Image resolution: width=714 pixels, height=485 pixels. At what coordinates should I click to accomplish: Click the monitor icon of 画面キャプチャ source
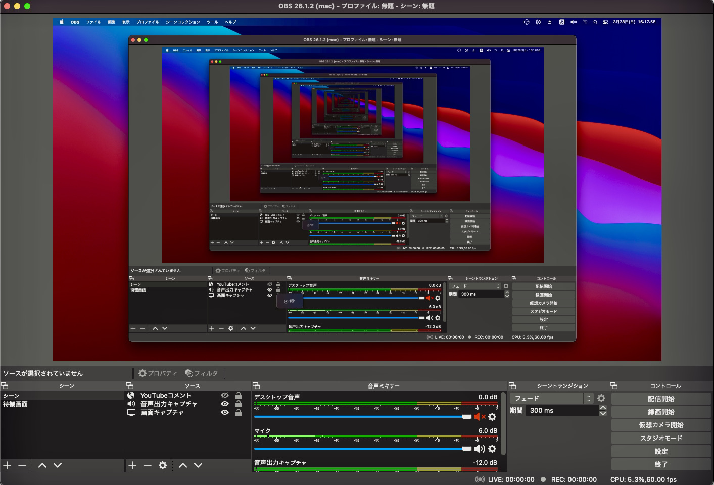click(131, 412)
